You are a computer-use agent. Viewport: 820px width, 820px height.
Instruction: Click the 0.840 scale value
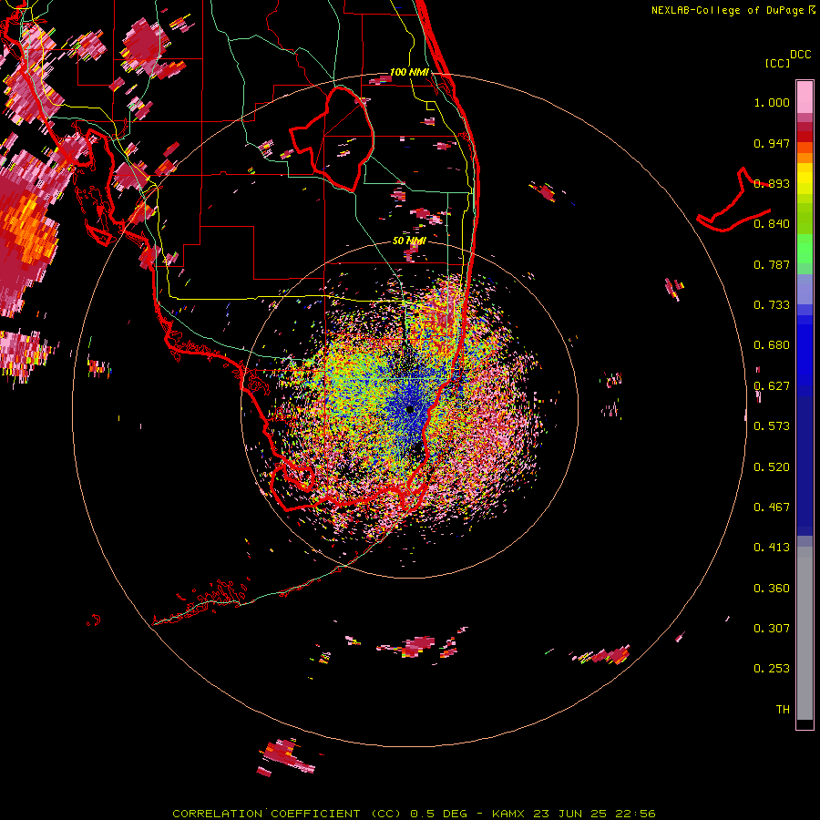click(x=772, y=224)
